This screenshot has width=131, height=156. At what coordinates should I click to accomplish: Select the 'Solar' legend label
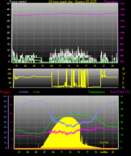(36, 92)
